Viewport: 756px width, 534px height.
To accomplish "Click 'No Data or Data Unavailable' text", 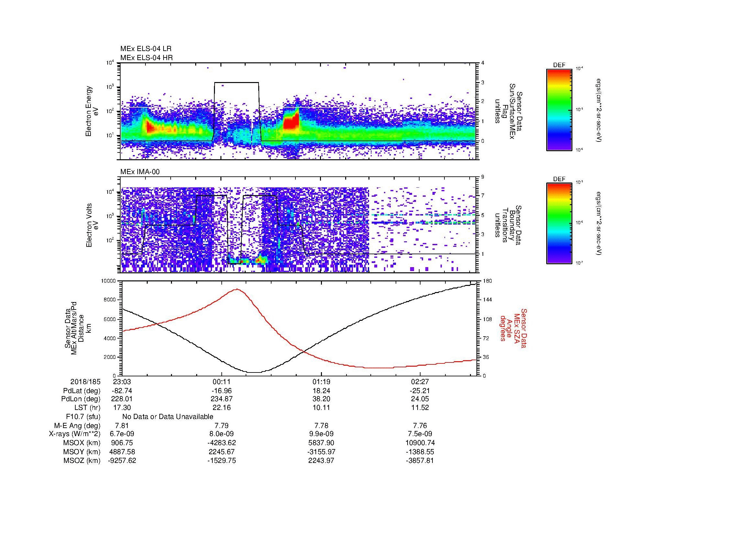I will (168, 417).
